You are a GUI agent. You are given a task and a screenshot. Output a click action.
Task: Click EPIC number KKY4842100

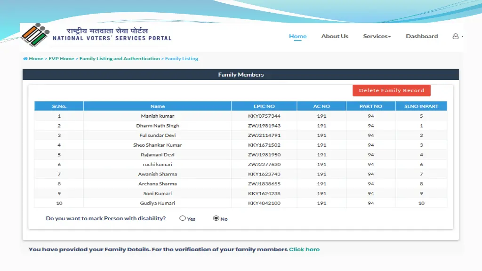point(264,203)
